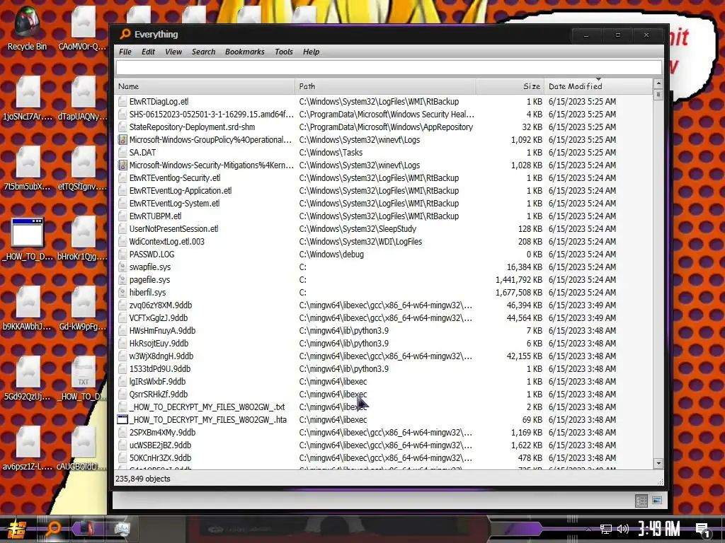Screen dimensions: 725x543
Task: Select the 5Gd92QzUj desktop file icon
Action: point(28,378)
